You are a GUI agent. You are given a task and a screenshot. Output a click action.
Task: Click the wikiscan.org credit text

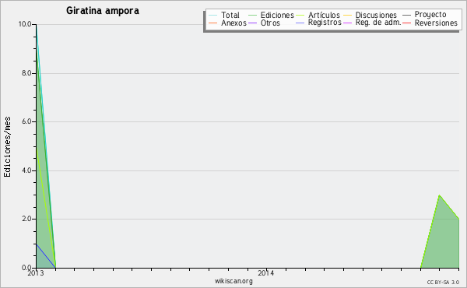coord(233,281)
